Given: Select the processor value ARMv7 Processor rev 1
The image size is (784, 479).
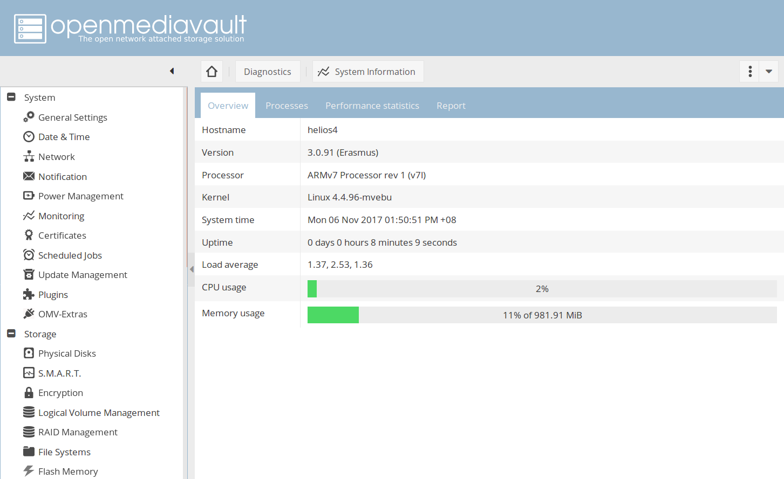Looking at the screenshot, I should tap(367, 175).
